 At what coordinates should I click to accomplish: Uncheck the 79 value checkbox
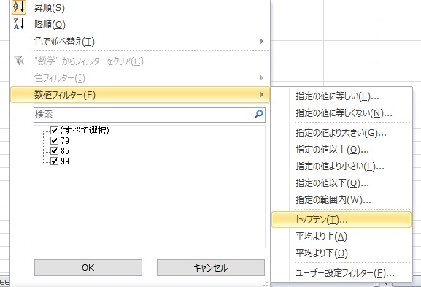point(55,140)
